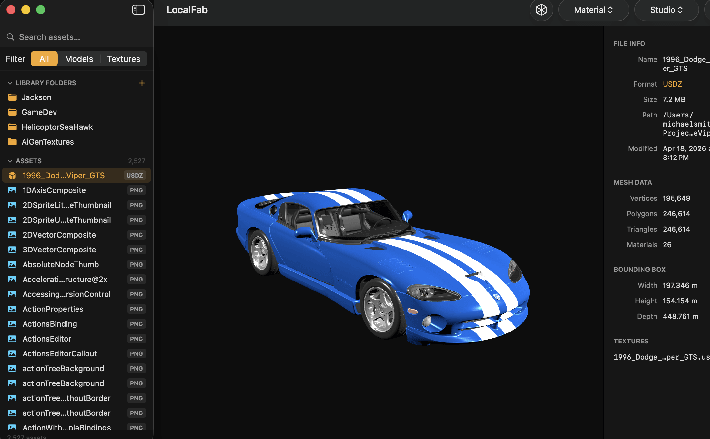
Task: Select the 2DSpriteLit...eThumbnail asset
Action: pos(76,205)
